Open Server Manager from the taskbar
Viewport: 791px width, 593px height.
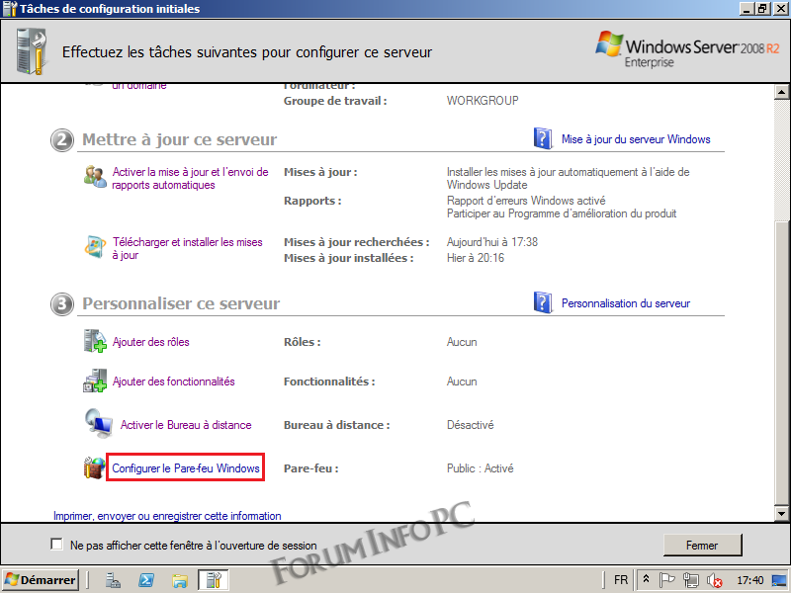113,580
